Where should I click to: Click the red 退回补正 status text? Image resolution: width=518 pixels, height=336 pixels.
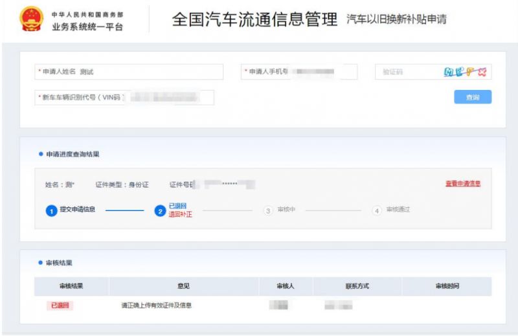180,215
